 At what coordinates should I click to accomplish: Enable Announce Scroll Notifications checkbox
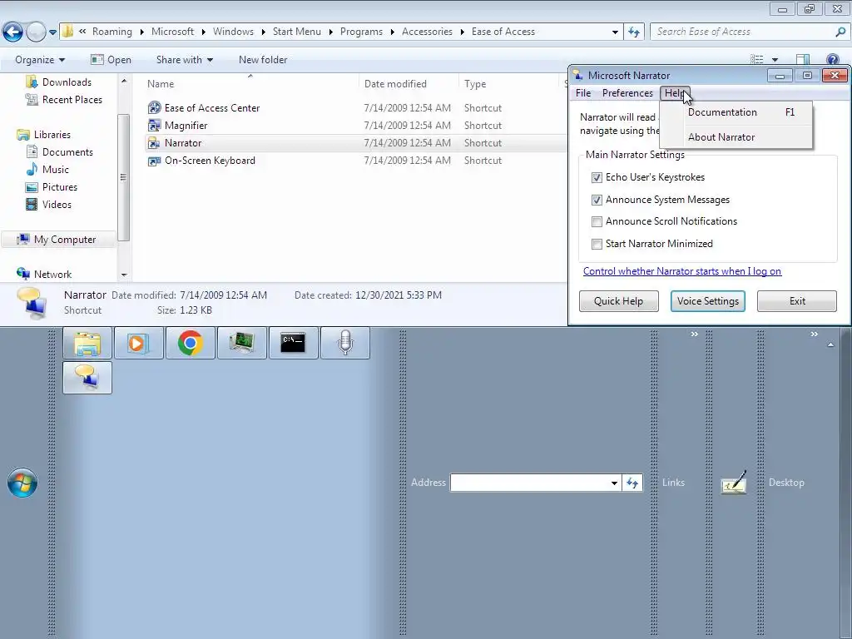pos(597,221)
